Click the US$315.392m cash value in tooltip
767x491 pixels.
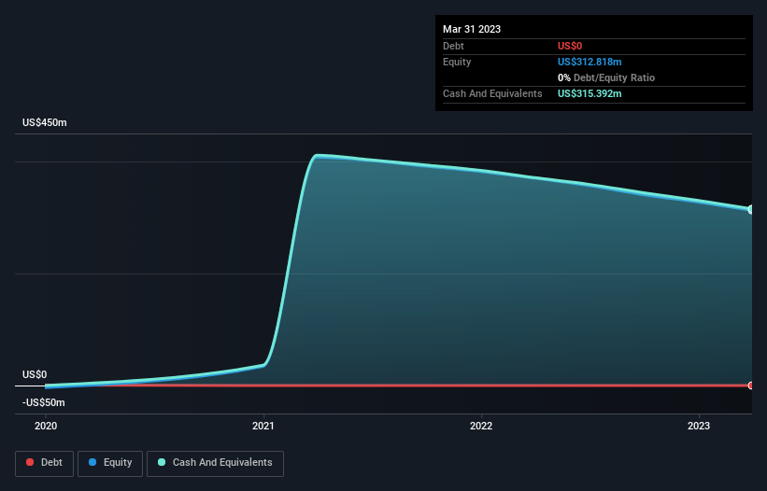click(589, 93)
